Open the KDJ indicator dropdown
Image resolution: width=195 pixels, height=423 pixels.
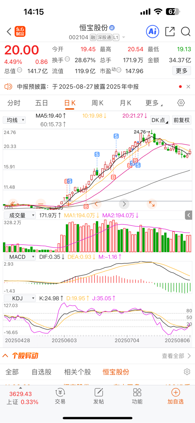click(20, 298)
